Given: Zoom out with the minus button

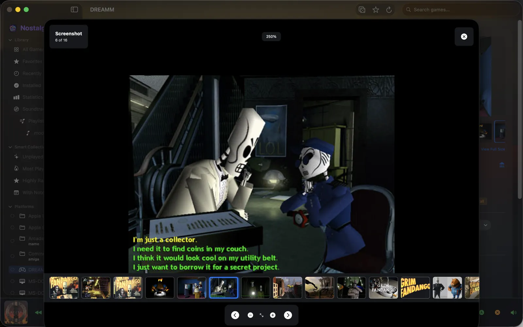Looking at the screenshot, I should coord(250,315).
